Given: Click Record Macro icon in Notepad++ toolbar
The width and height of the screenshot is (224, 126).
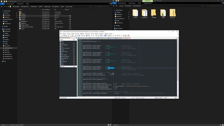Looking at the screenshot, I should (118, 36).
